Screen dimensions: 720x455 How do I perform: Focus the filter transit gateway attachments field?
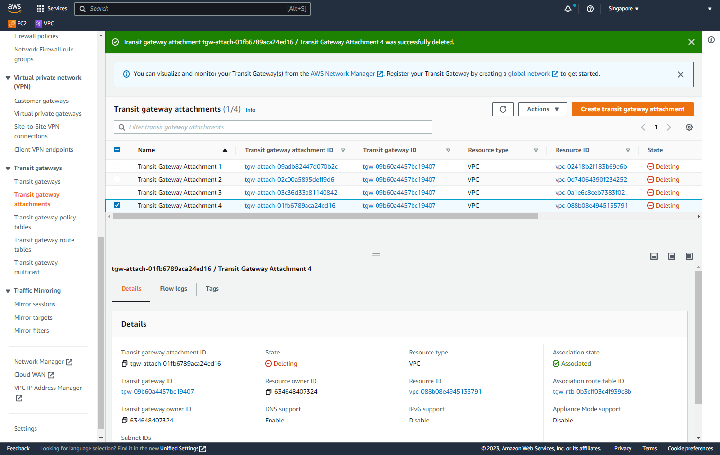273,127
